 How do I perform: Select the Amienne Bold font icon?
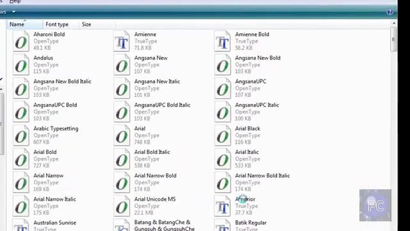222,41
